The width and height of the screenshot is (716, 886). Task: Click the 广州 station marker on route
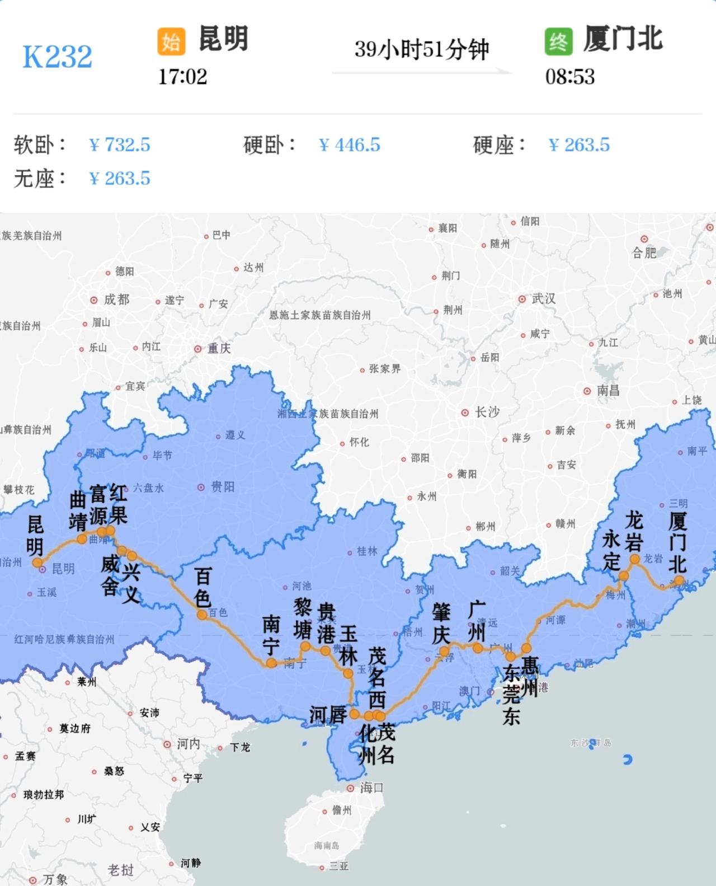click(x=478, y=648)
